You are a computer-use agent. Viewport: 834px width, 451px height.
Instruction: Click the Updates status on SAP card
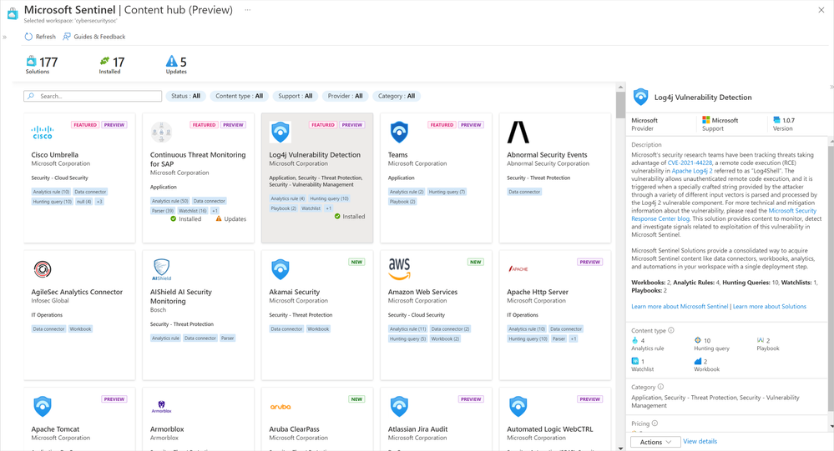231,219
